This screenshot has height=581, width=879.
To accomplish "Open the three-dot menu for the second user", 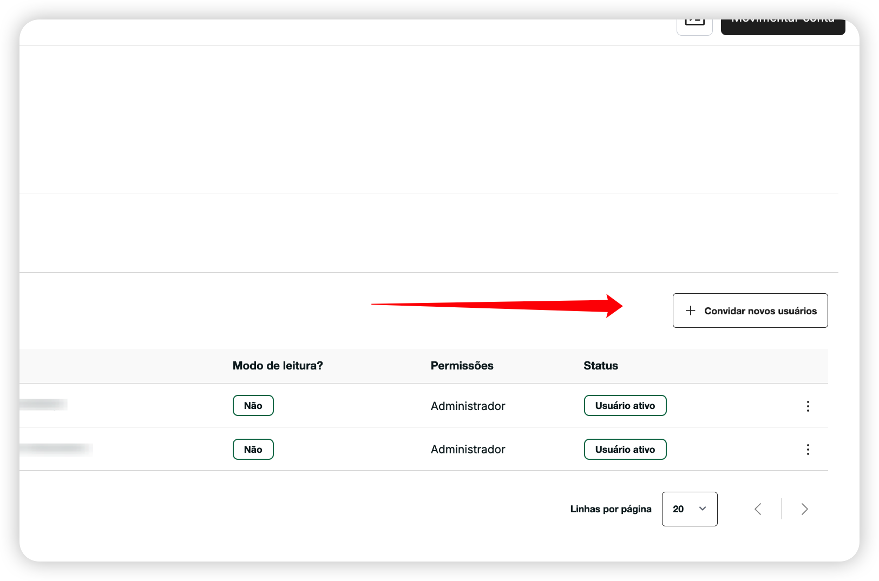I will click(x=808, y=450).
